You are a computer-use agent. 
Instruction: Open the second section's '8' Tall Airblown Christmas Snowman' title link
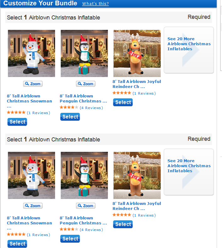pyautogui.click(x=30, y=223)
